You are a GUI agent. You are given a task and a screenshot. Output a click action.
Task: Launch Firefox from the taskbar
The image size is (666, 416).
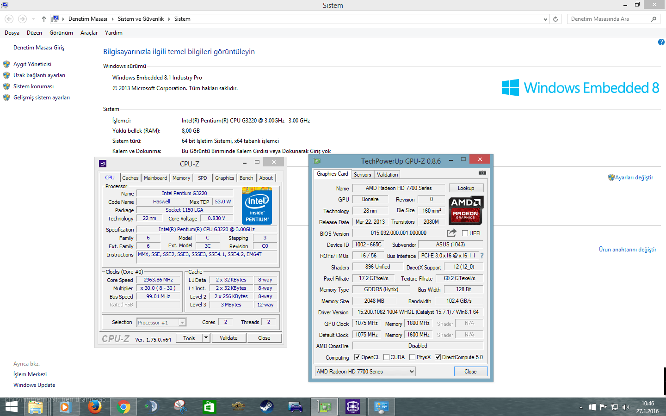click(x=95, y=407)
